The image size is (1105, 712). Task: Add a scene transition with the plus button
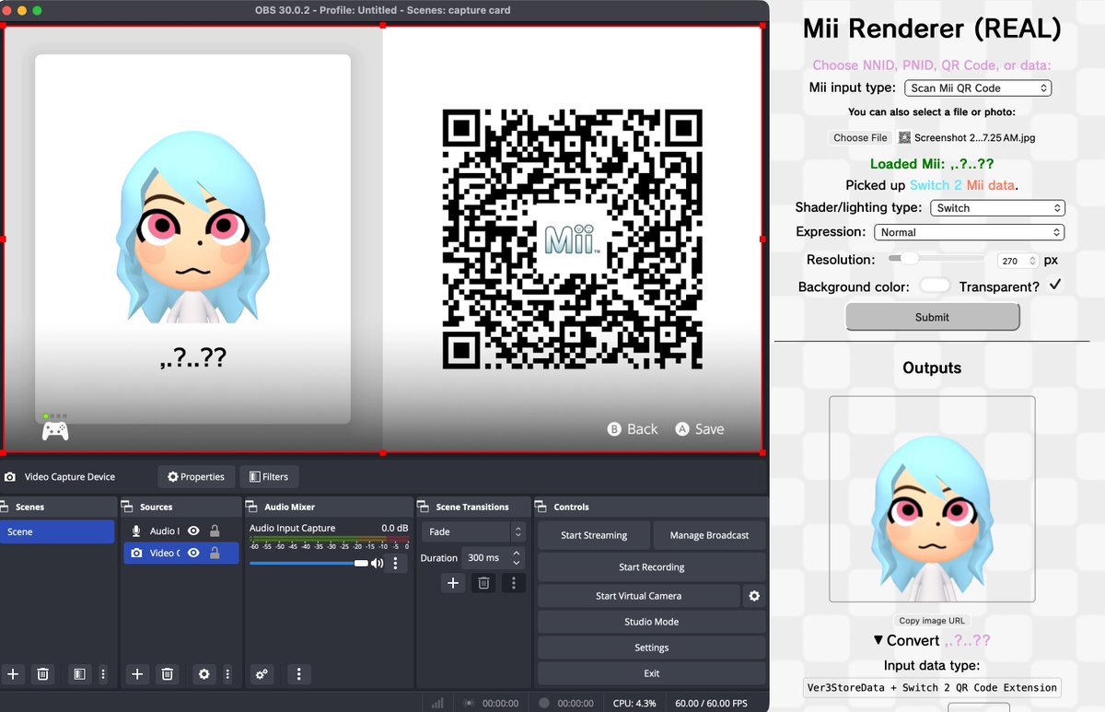[453, 583]
